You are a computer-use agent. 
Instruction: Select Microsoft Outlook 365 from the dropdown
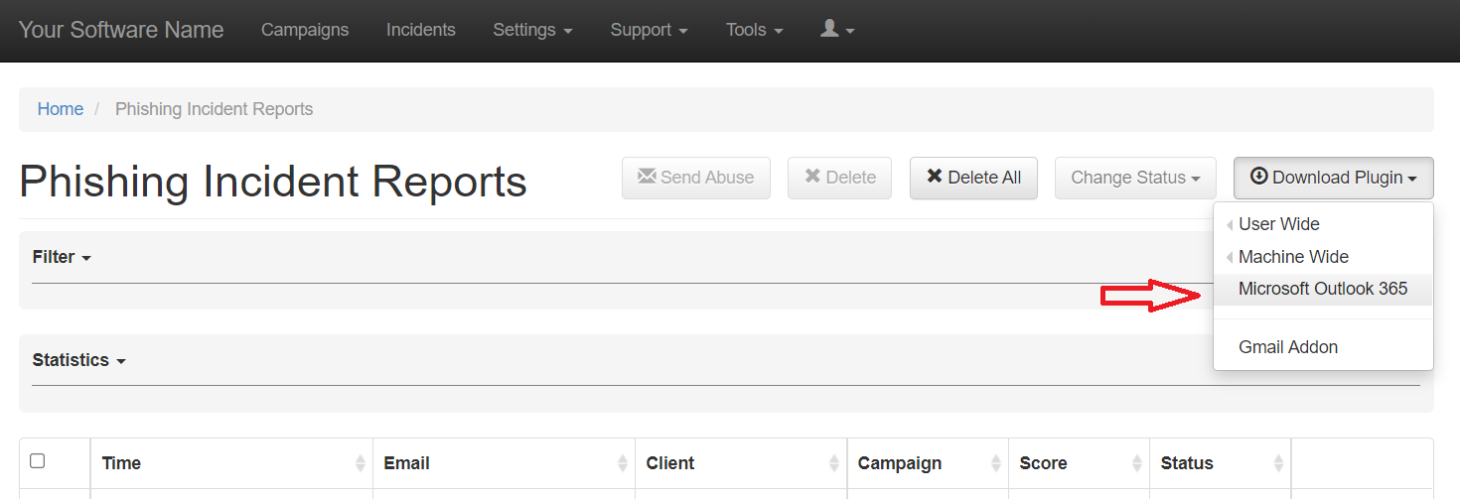pos(1323,289)
